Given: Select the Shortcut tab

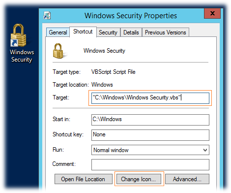Looking at the screenshot, I should pyautogui.click(x=83, y=32).
